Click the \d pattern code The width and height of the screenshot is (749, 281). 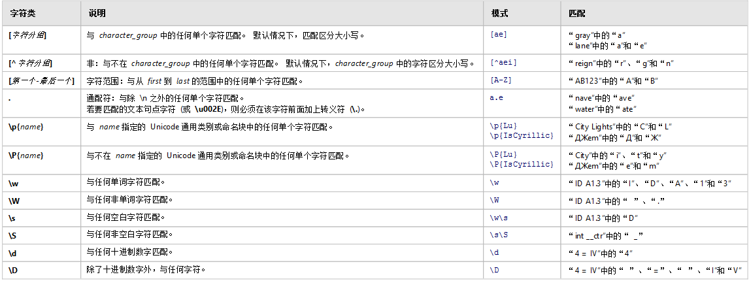(x=495, y=252)
